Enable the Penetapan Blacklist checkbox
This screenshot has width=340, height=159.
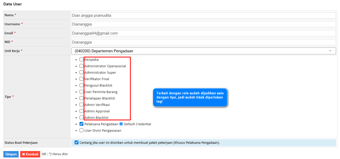pyautogui.click(x=81, y=98)
